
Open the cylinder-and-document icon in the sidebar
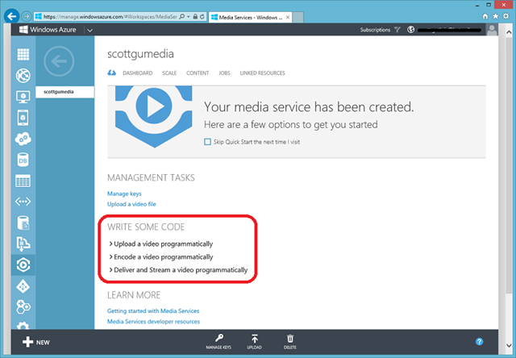pyautogui.click(x=23, y=223)
